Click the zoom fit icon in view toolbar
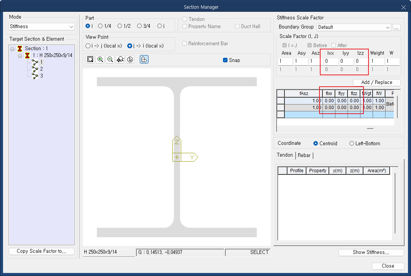The height and width of the screenshot is (276, 411). [90, 60]
